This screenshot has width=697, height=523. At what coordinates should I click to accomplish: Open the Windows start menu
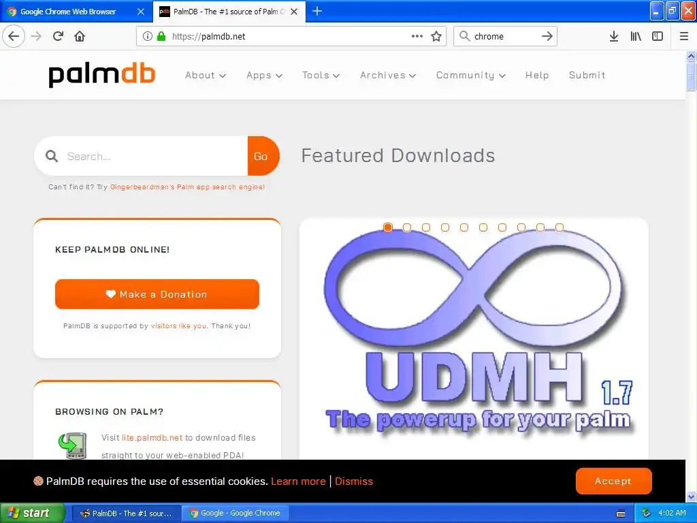point(32,513)
